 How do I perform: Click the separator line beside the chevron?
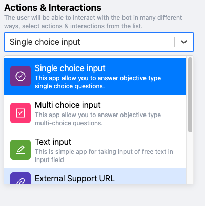(174, 42)
